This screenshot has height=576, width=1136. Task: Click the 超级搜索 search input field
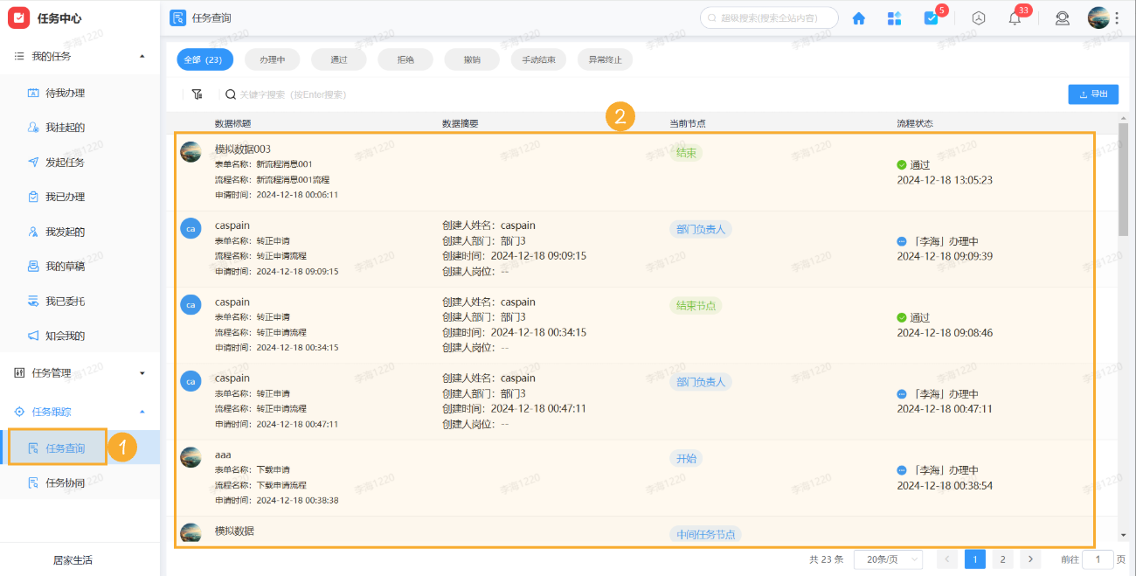(x=769, y=17)
